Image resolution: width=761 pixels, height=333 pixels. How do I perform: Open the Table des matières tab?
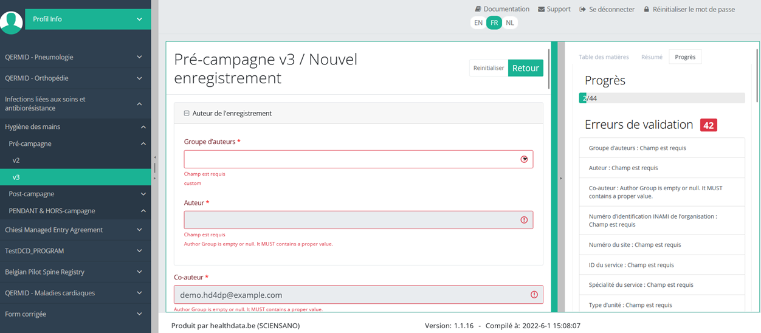tap(603, 57)
